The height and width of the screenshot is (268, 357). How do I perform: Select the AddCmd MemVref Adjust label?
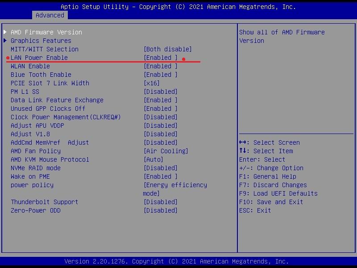pyautogui.click(x=50, y=142)
